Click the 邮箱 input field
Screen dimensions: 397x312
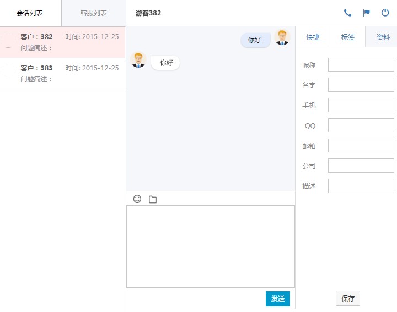pos(361,146)
